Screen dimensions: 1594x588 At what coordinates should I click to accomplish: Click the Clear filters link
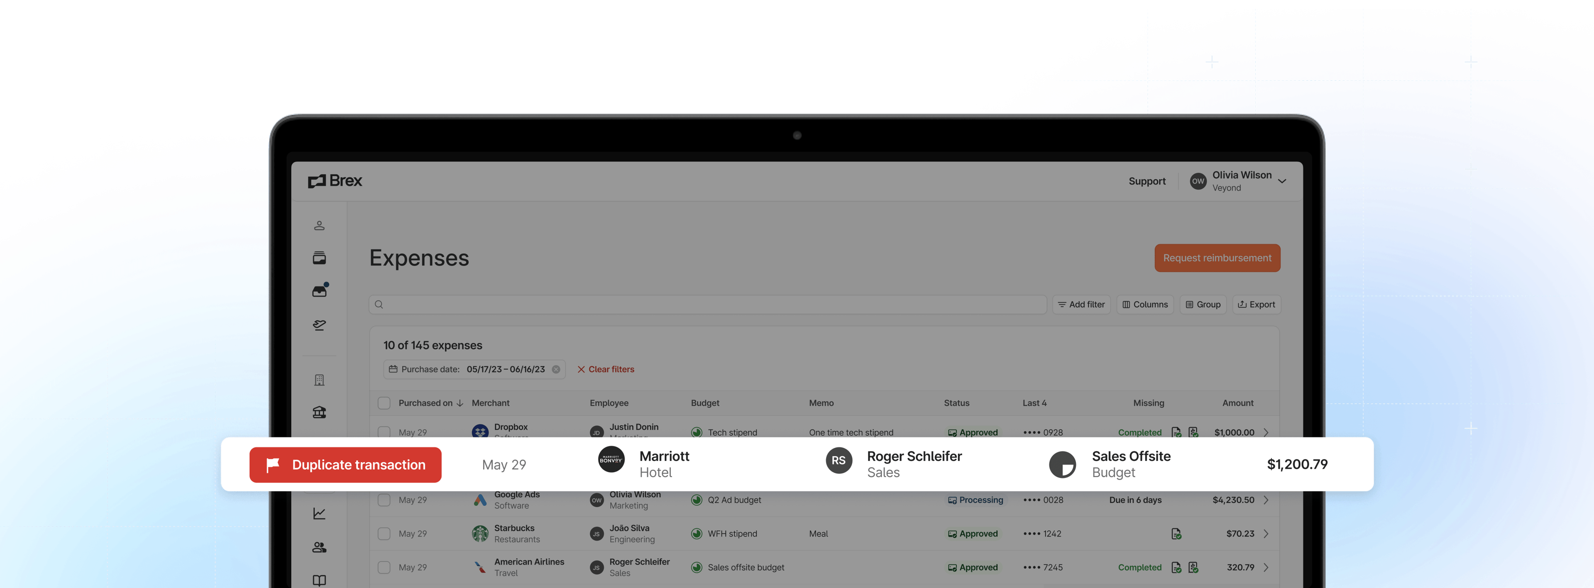point(606,369)
